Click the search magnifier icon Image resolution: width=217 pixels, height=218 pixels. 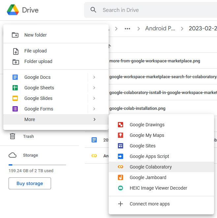(x=94, y=10)
